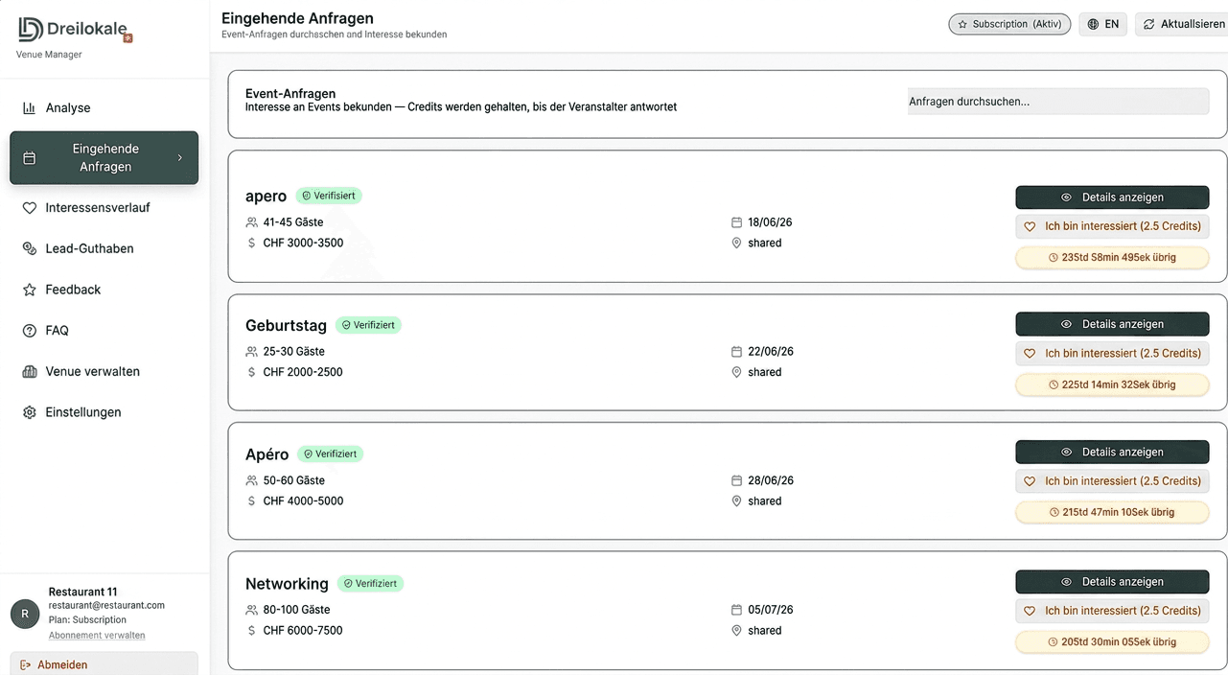Click the Abonnement verwalten link
The image size is (1228, 675).
point(97,636)
